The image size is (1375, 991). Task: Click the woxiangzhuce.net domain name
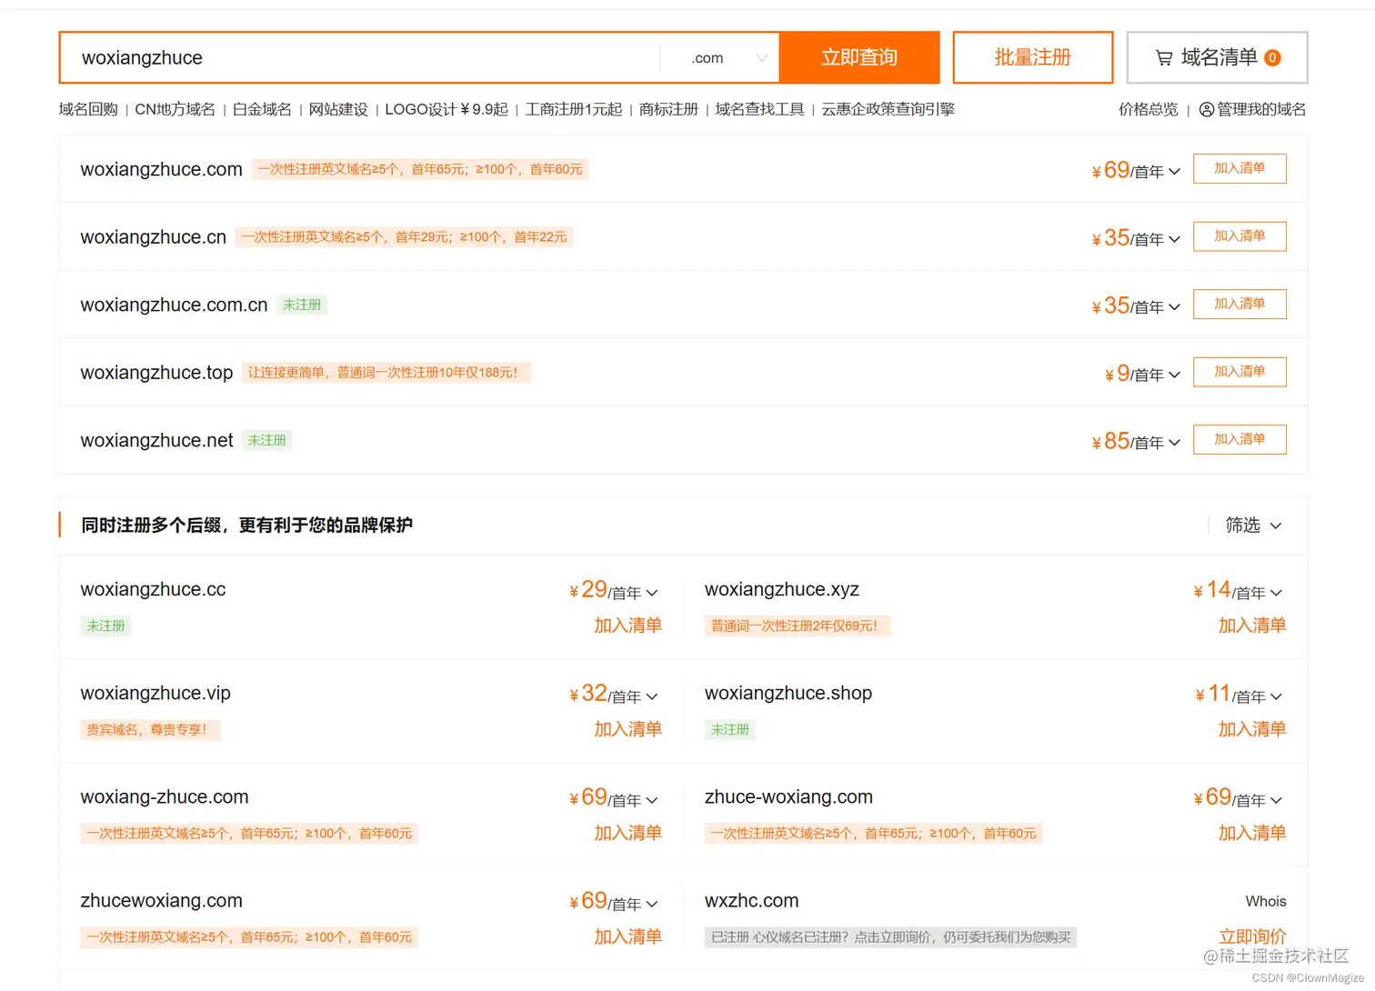156,440
